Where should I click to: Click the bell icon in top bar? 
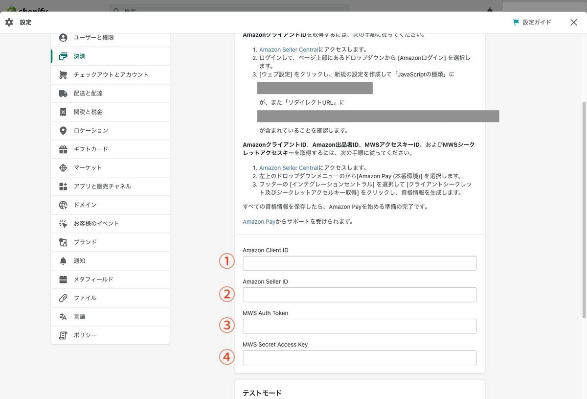(491, 10)
